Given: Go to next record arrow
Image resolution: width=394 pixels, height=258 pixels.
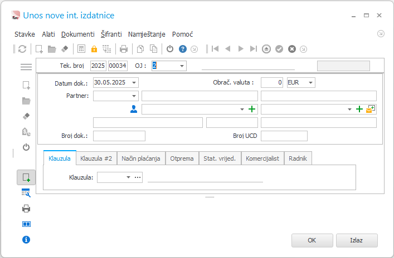Looking at the screenshot, I should tap(241, 49).
